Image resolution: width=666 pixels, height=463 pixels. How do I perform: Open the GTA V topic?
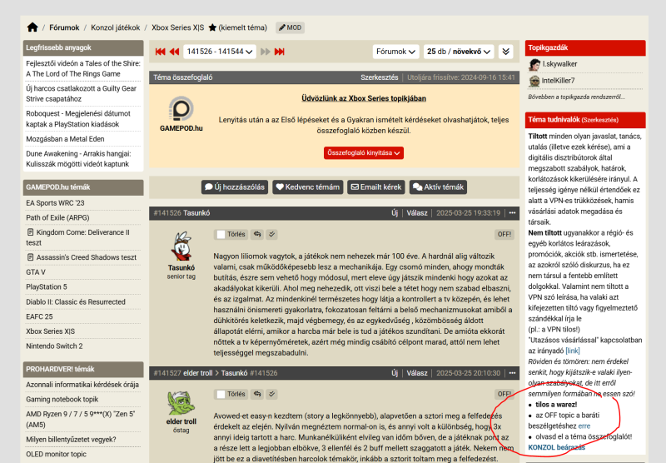pos(36,272)
